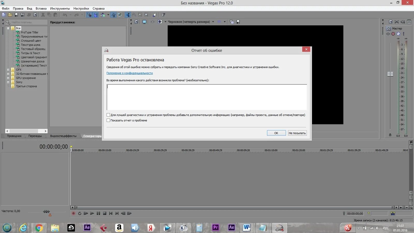Expand the OFX folder

[8, 70]
